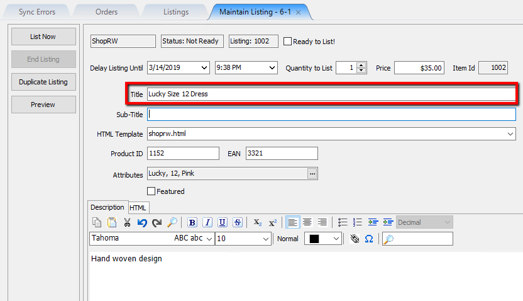The image size is (523, 301).
Task: Toggle Underline in the description toolbar
Action: tap(223, 222)
